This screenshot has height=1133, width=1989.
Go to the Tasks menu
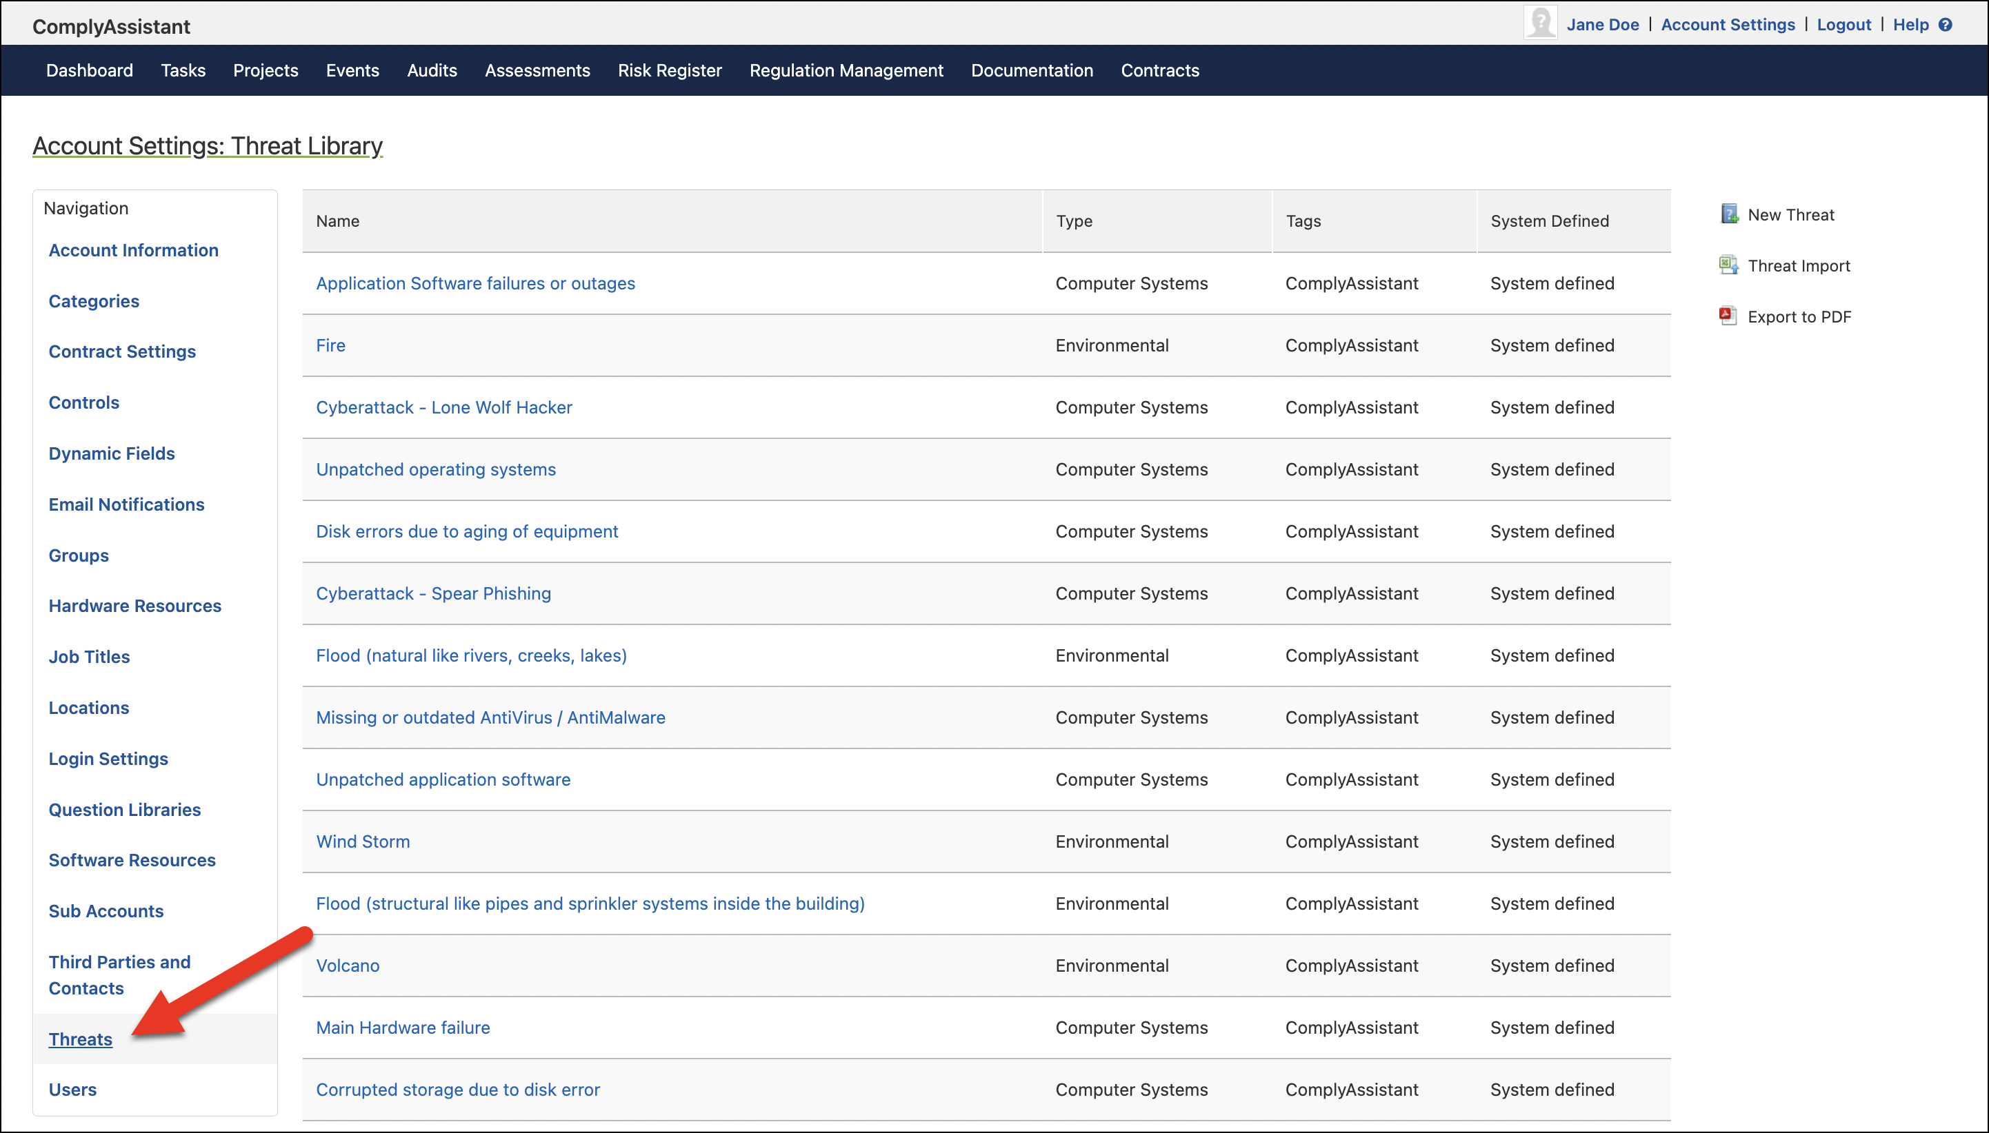coord(183,70)
